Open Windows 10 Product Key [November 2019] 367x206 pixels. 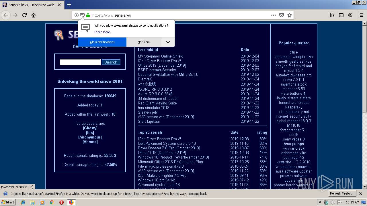click(173, 157)
